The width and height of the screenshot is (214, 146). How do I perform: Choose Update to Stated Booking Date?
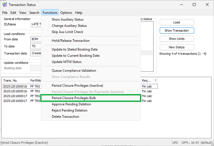click(75, 49)
